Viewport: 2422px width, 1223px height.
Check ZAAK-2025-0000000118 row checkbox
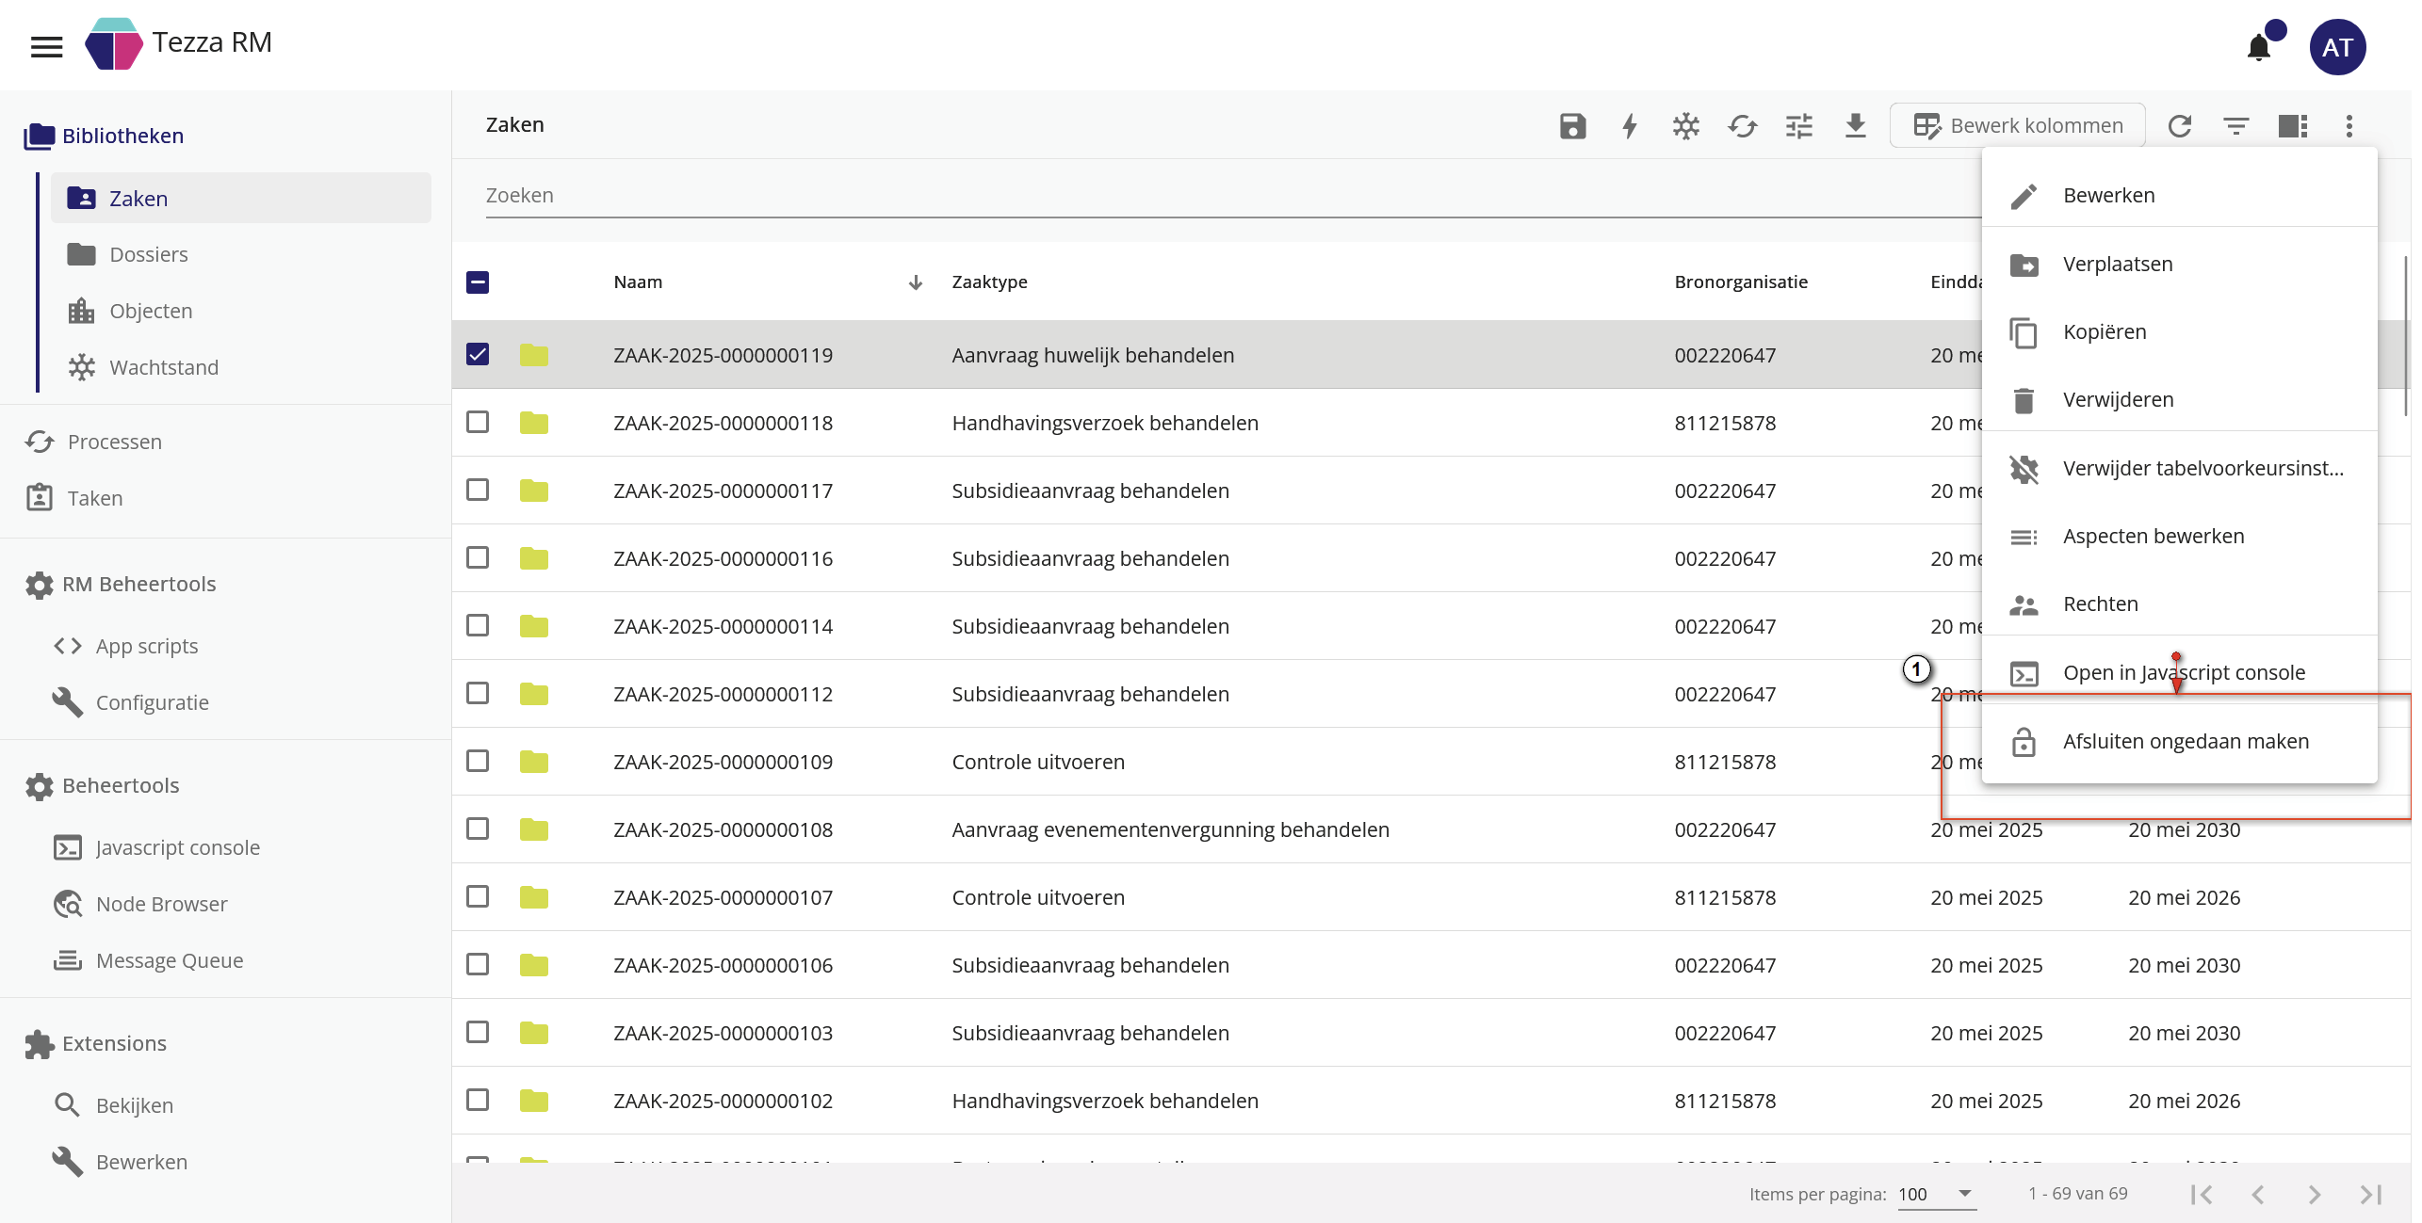click(478, 422)
